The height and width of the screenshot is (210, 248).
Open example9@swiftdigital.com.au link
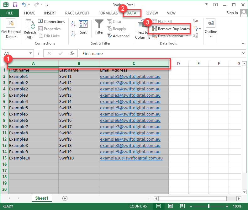point(130,152)
